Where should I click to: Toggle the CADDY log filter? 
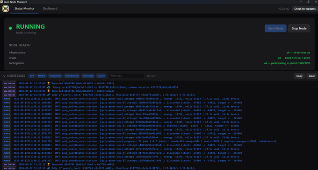(101, 76)
